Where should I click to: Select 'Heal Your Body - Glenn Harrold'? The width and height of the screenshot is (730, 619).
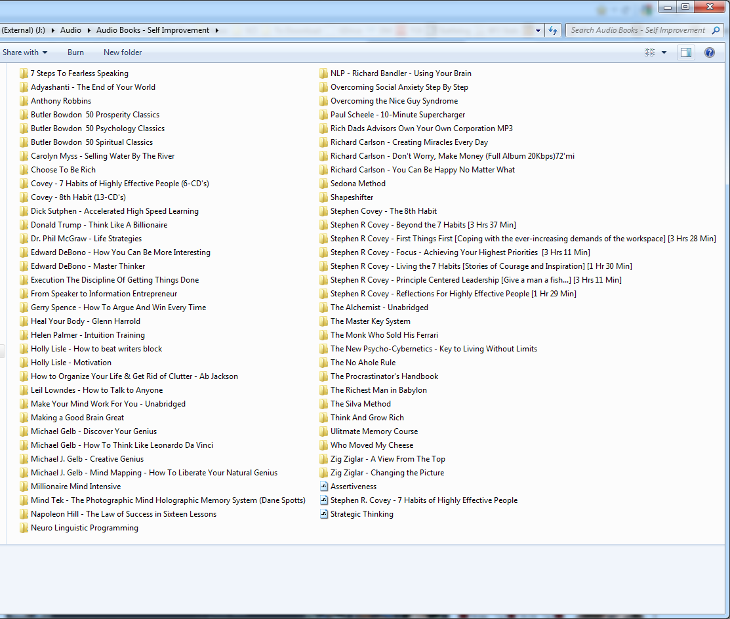coord(86,321)
